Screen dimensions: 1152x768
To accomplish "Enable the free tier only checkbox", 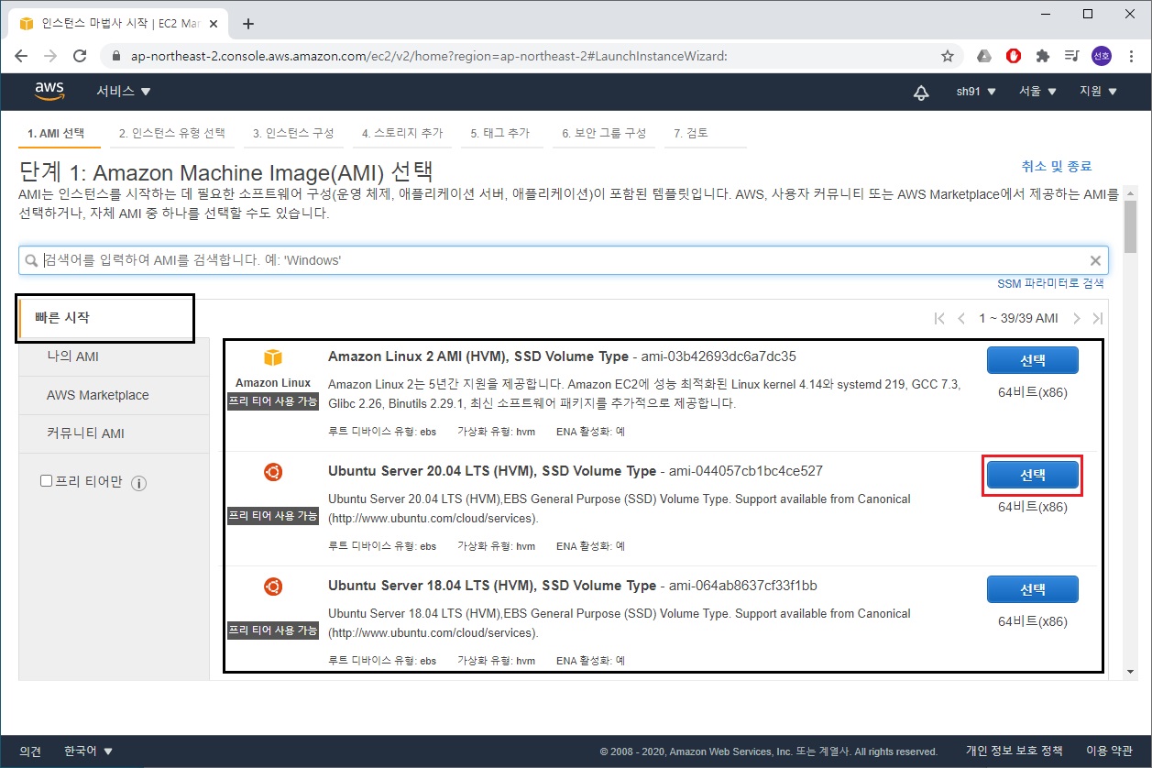I will (x=46, y=481).
